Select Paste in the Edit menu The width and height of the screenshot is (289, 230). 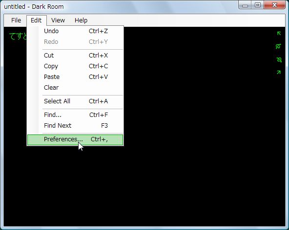click(x=75, y=77)
